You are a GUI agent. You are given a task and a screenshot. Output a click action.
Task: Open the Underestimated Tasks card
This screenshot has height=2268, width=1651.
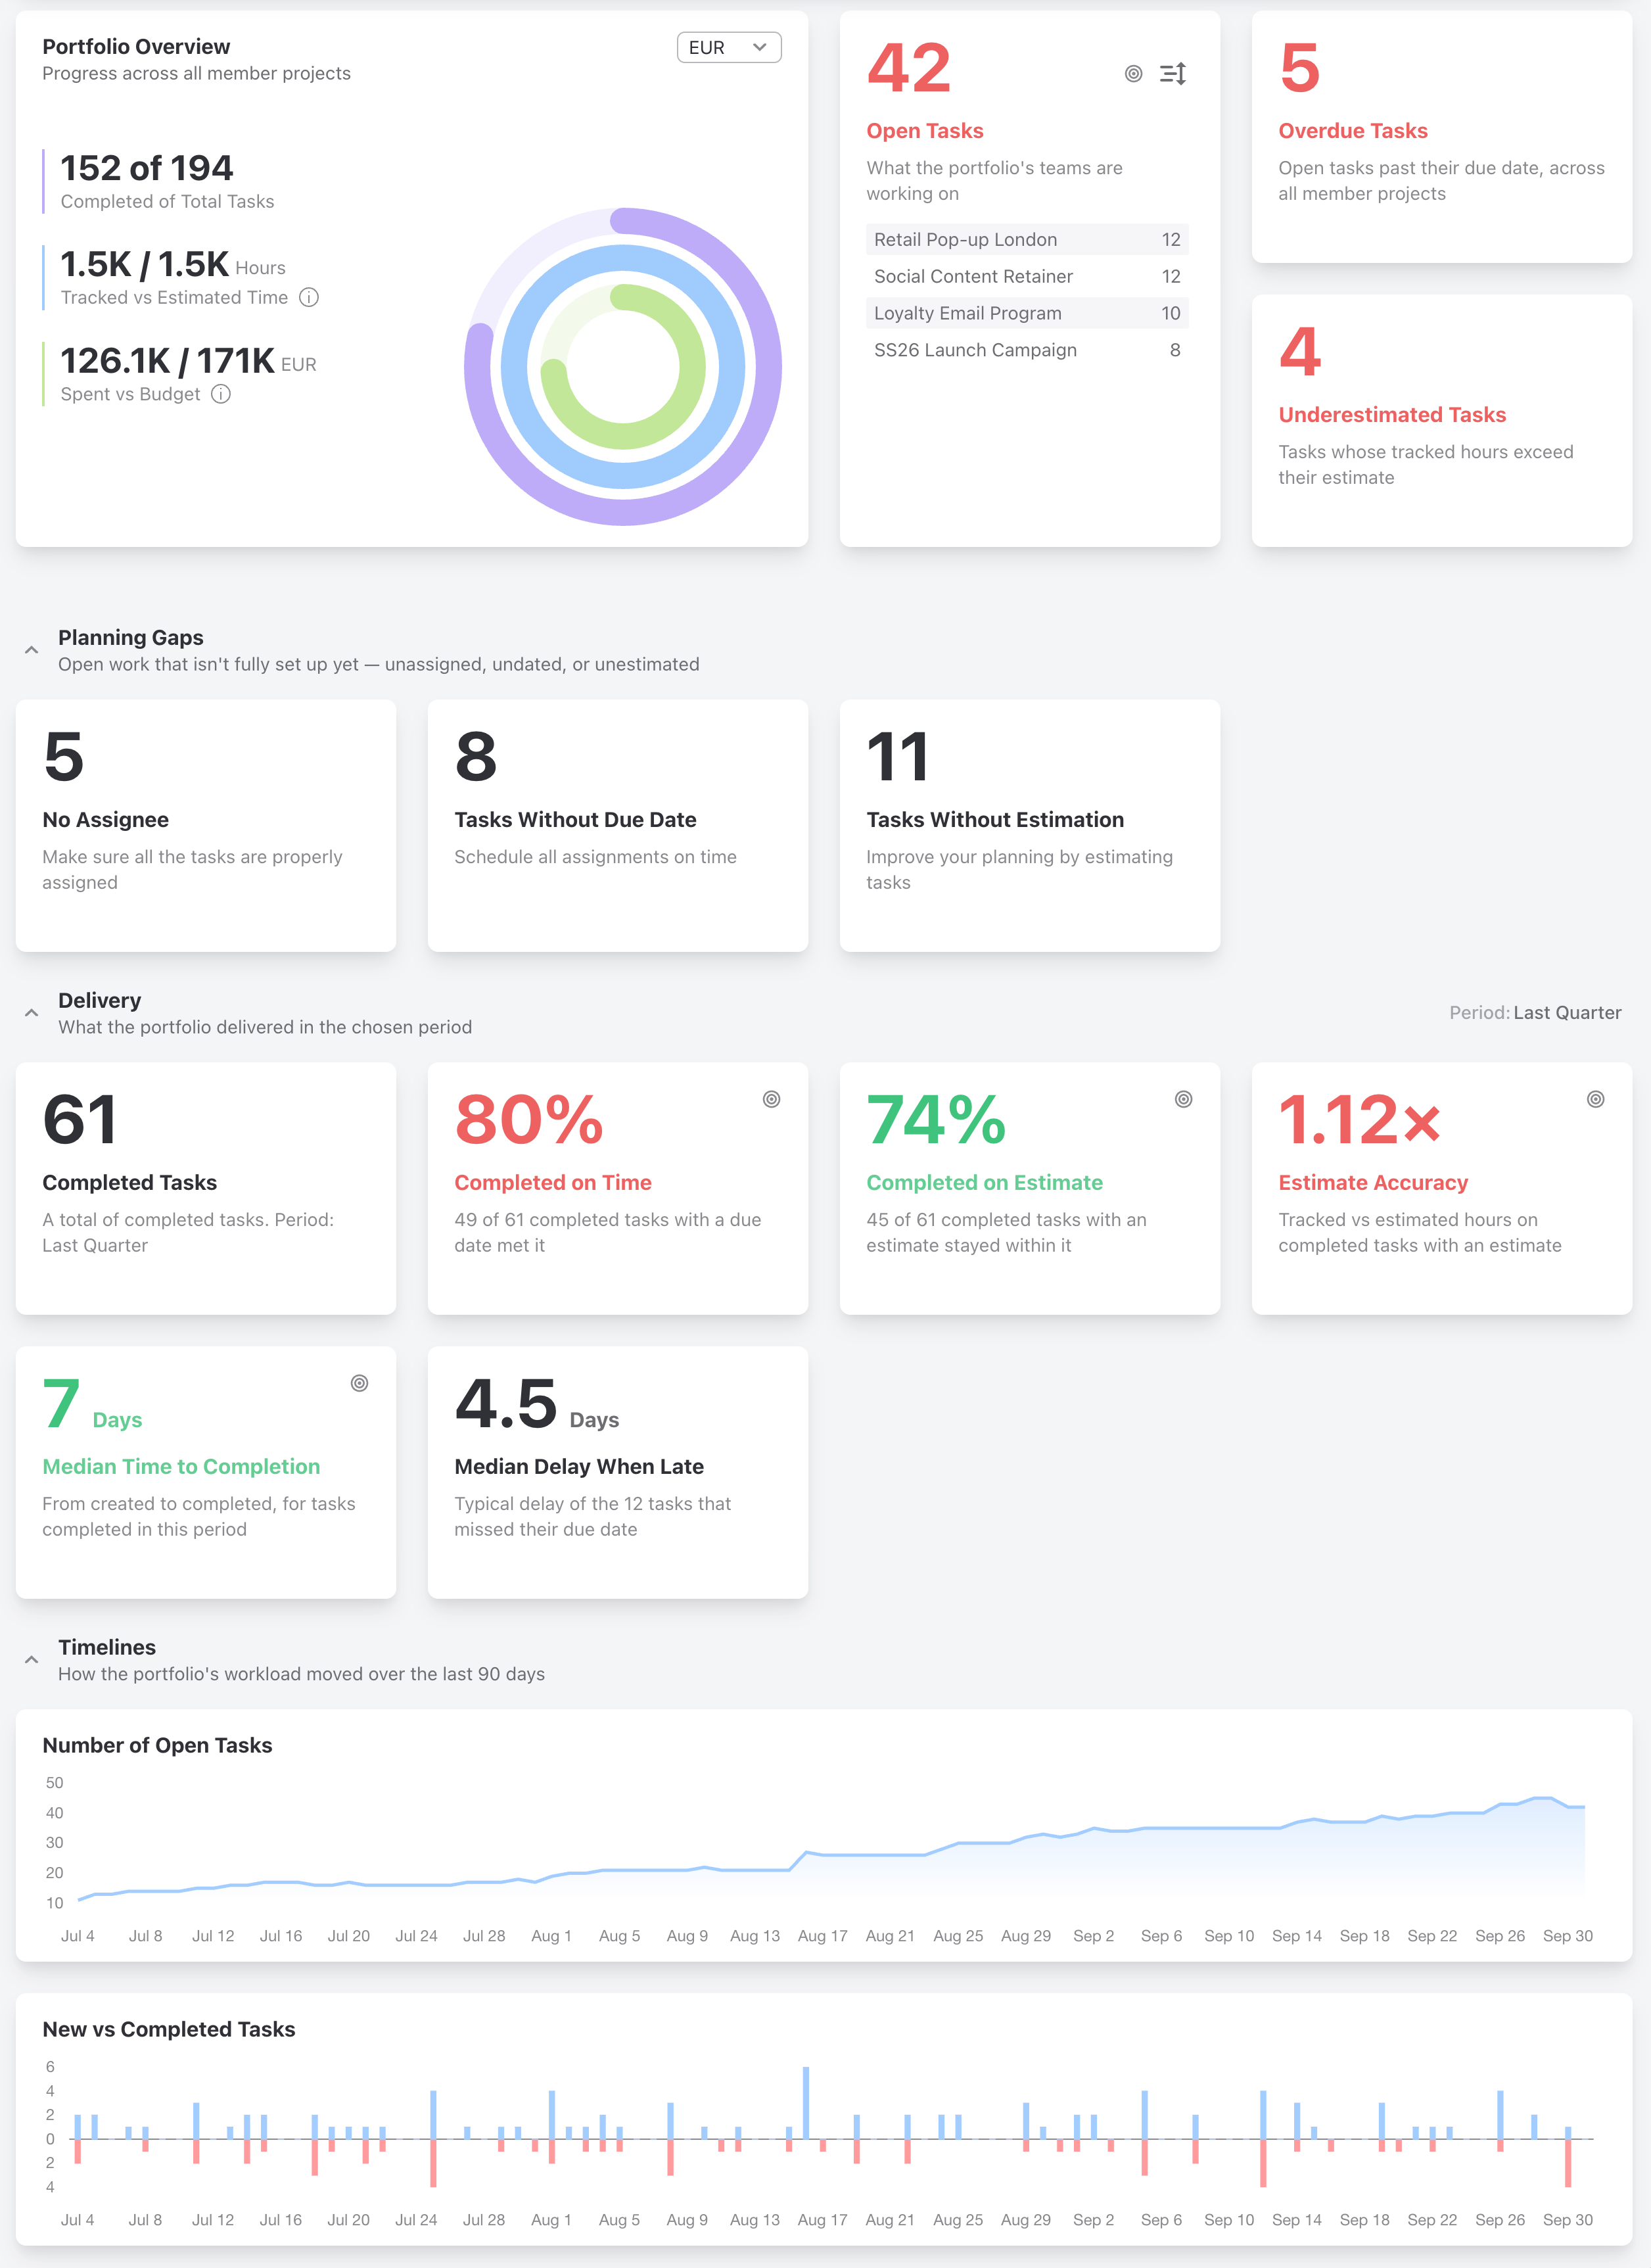(x=1441, y=421)
